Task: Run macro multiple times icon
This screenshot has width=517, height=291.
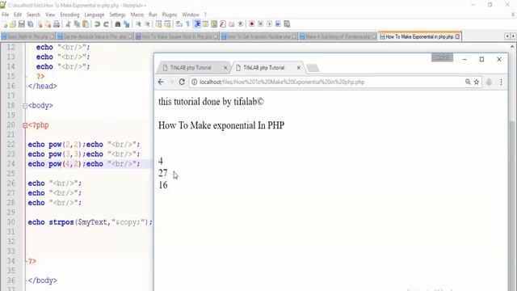Action: coord(278,24)
